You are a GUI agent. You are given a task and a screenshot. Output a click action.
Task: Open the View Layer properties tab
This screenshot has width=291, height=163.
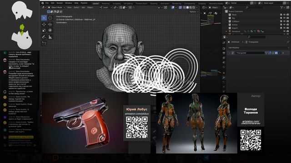224,58
